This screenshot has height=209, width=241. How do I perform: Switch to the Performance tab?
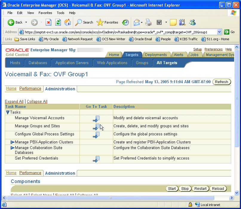click(30, 88)
